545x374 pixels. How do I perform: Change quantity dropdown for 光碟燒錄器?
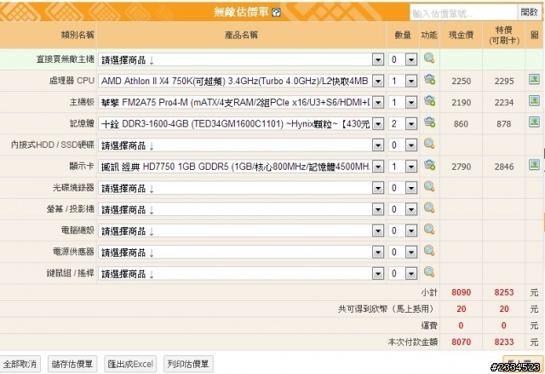[x=403, y=188]
